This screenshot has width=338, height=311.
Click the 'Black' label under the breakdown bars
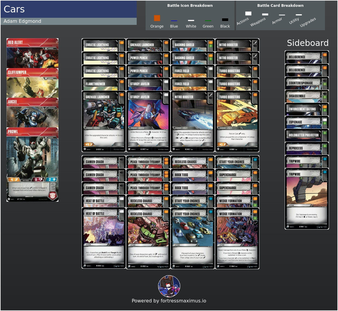[x=225, y=26]
